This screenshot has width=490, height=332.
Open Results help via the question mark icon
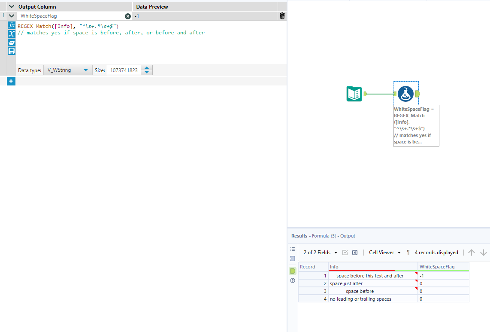[293, 280]
